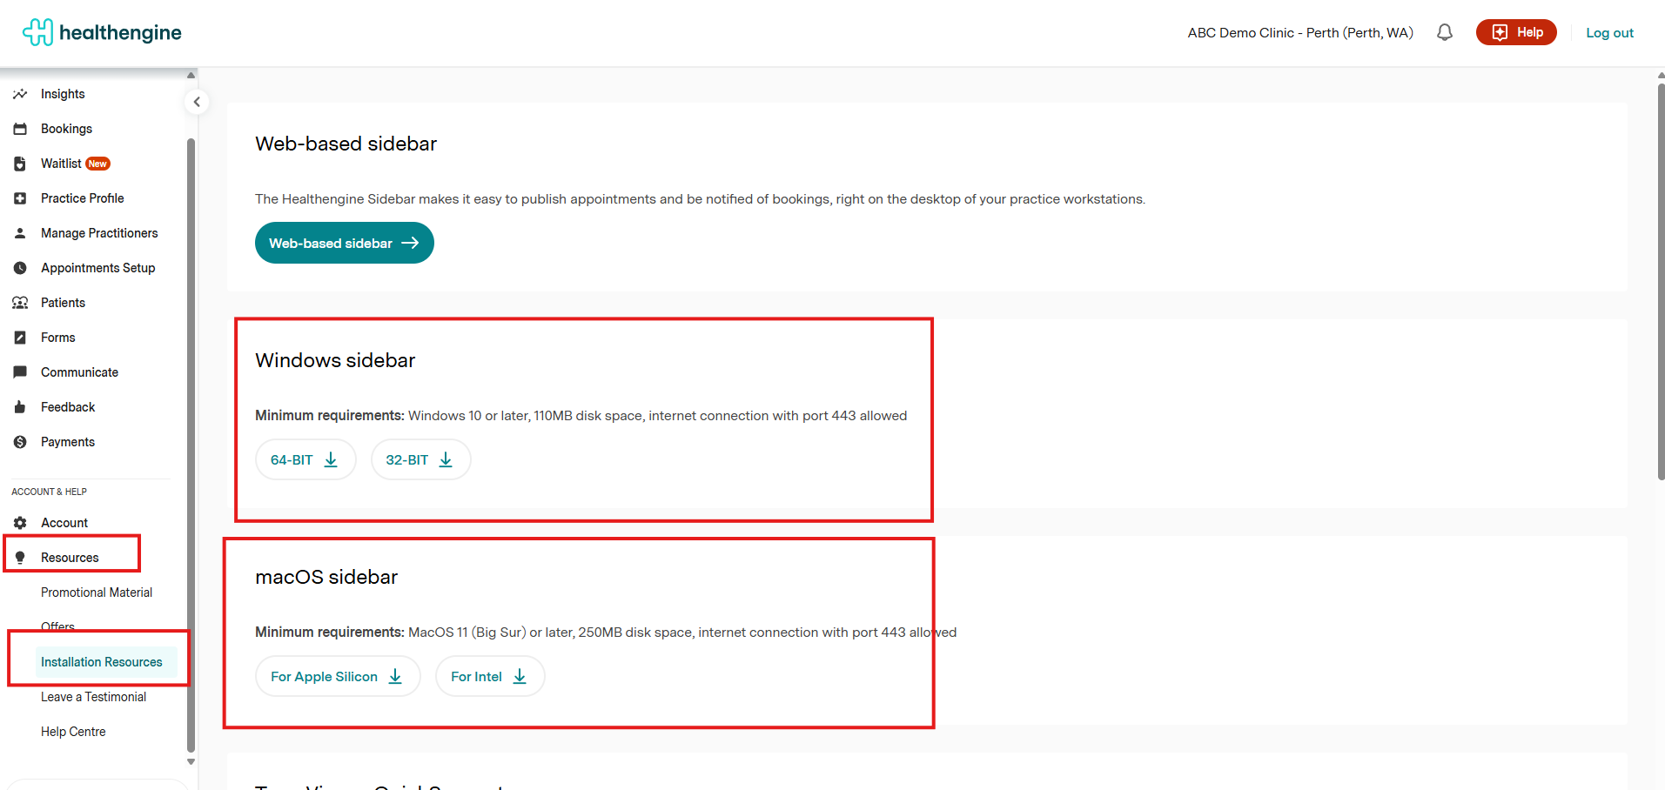
Task: Click the Patients people icon
Action: click(x=20, y=303)
